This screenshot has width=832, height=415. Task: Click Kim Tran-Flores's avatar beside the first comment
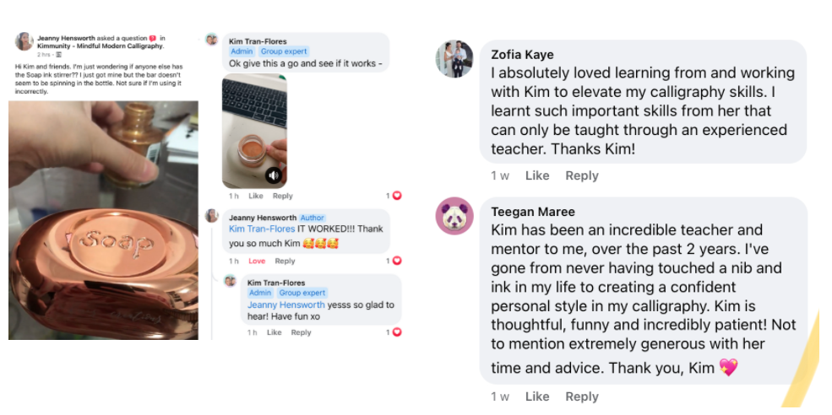(212, 39)
